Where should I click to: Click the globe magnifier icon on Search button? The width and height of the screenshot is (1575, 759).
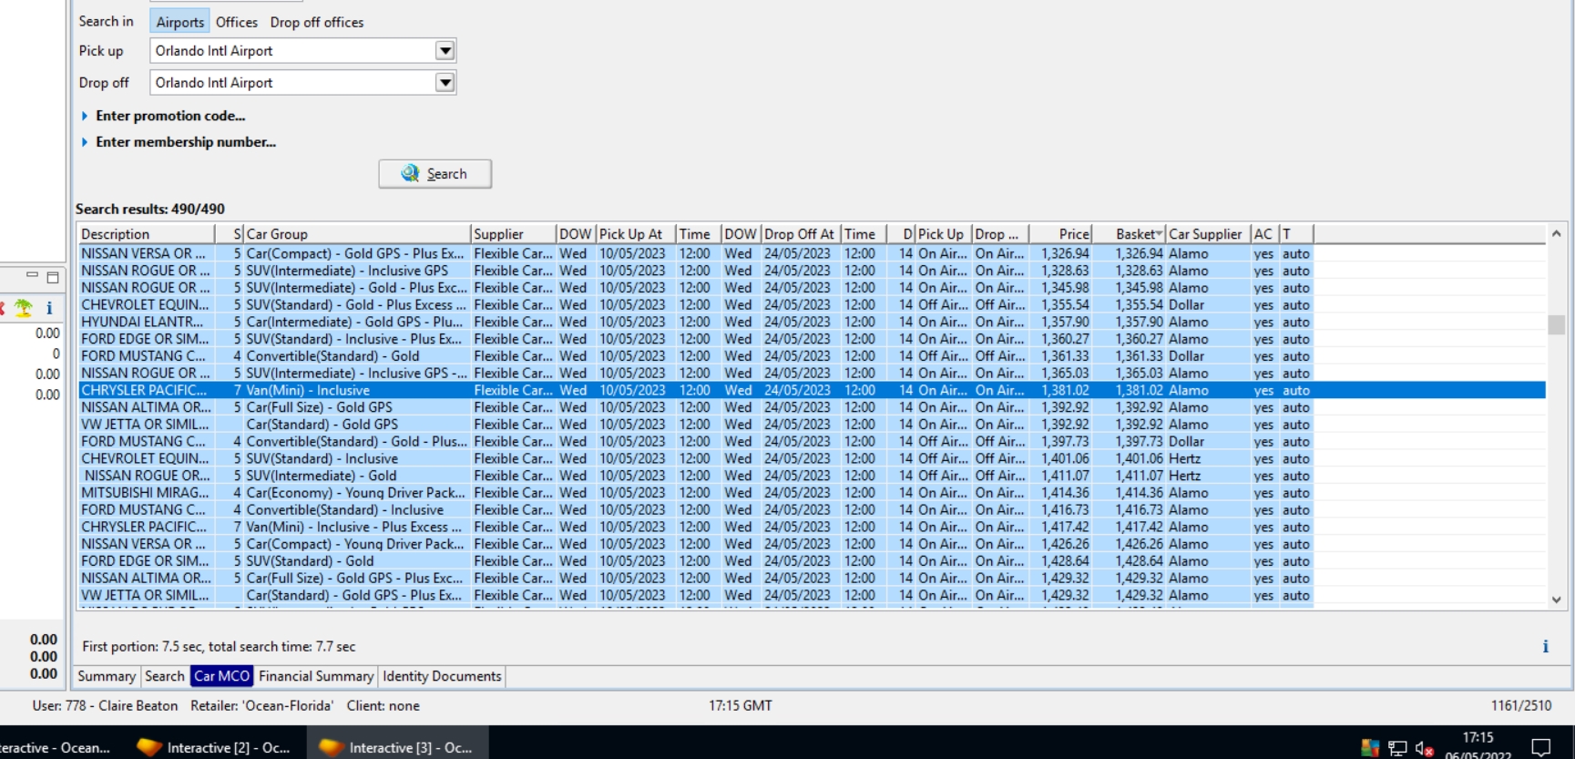(411, 173)
